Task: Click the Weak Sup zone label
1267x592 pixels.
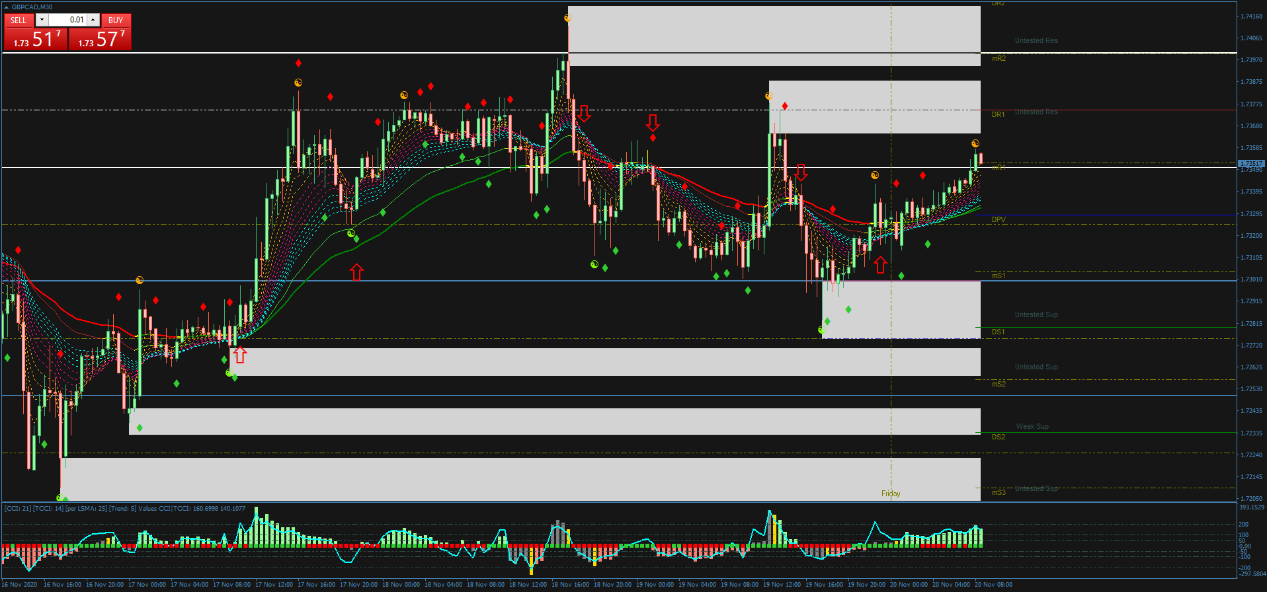Action: pyautogui.click(x=1032, y=426)
